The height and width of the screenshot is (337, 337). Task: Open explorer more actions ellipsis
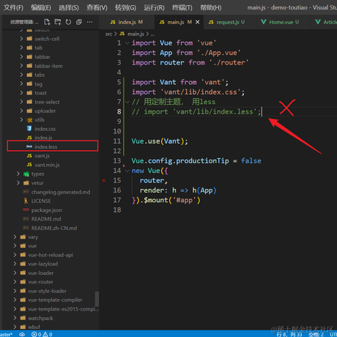[89, 22]
